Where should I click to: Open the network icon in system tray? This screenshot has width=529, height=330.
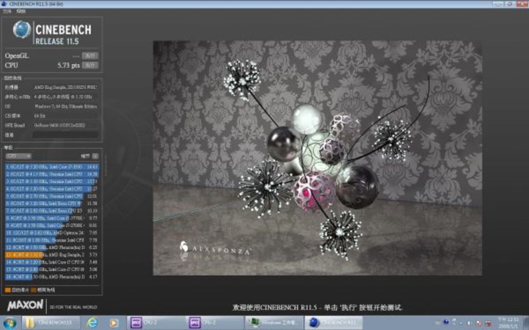(479, 322)
